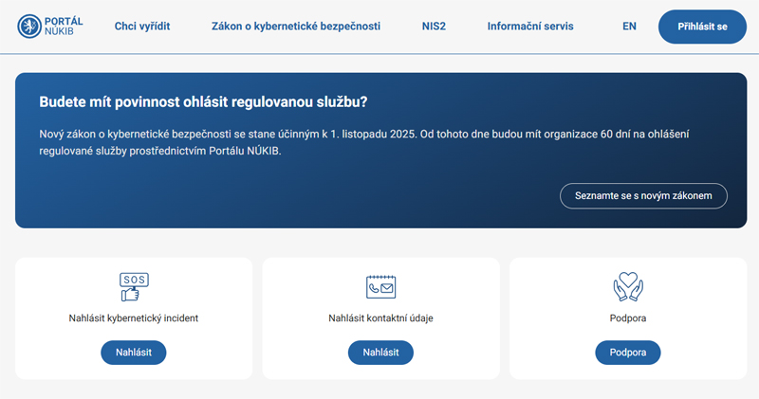Click the banner heading about regulovanou službu
This screenshot has height=399, width=759.
203,102
